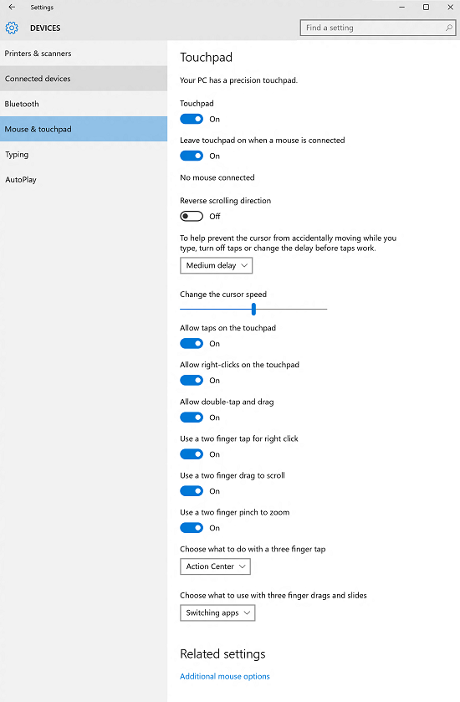Toggle Leave touchpad on when mouse connected

click(x=192, y=156)
